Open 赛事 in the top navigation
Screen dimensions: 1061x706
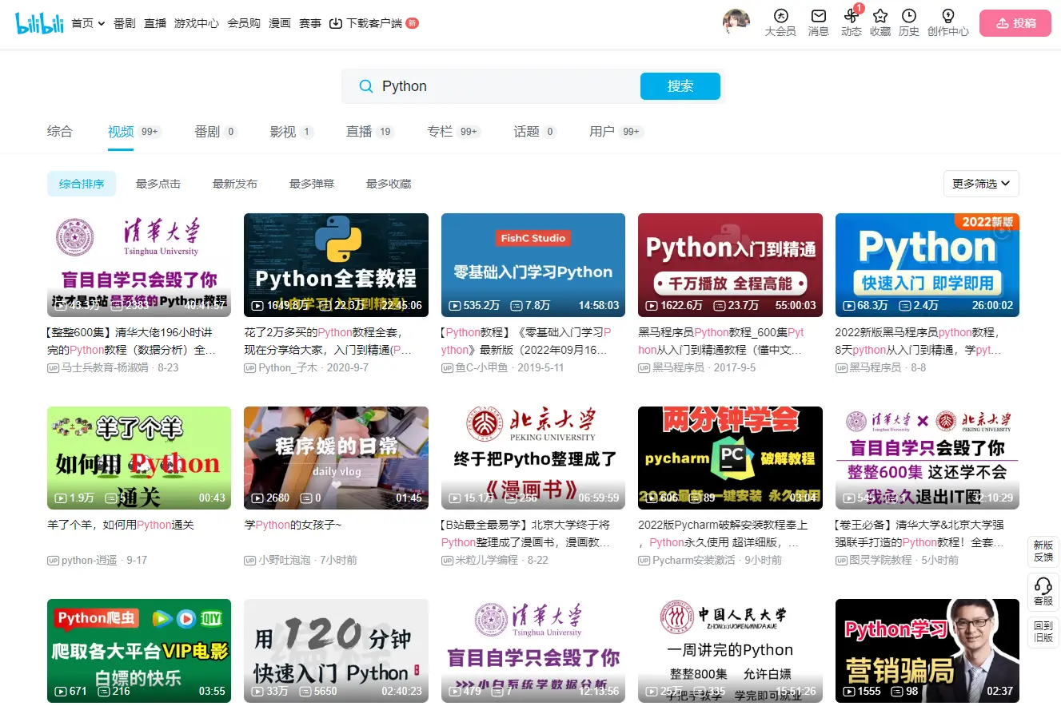tap(310, 23)
